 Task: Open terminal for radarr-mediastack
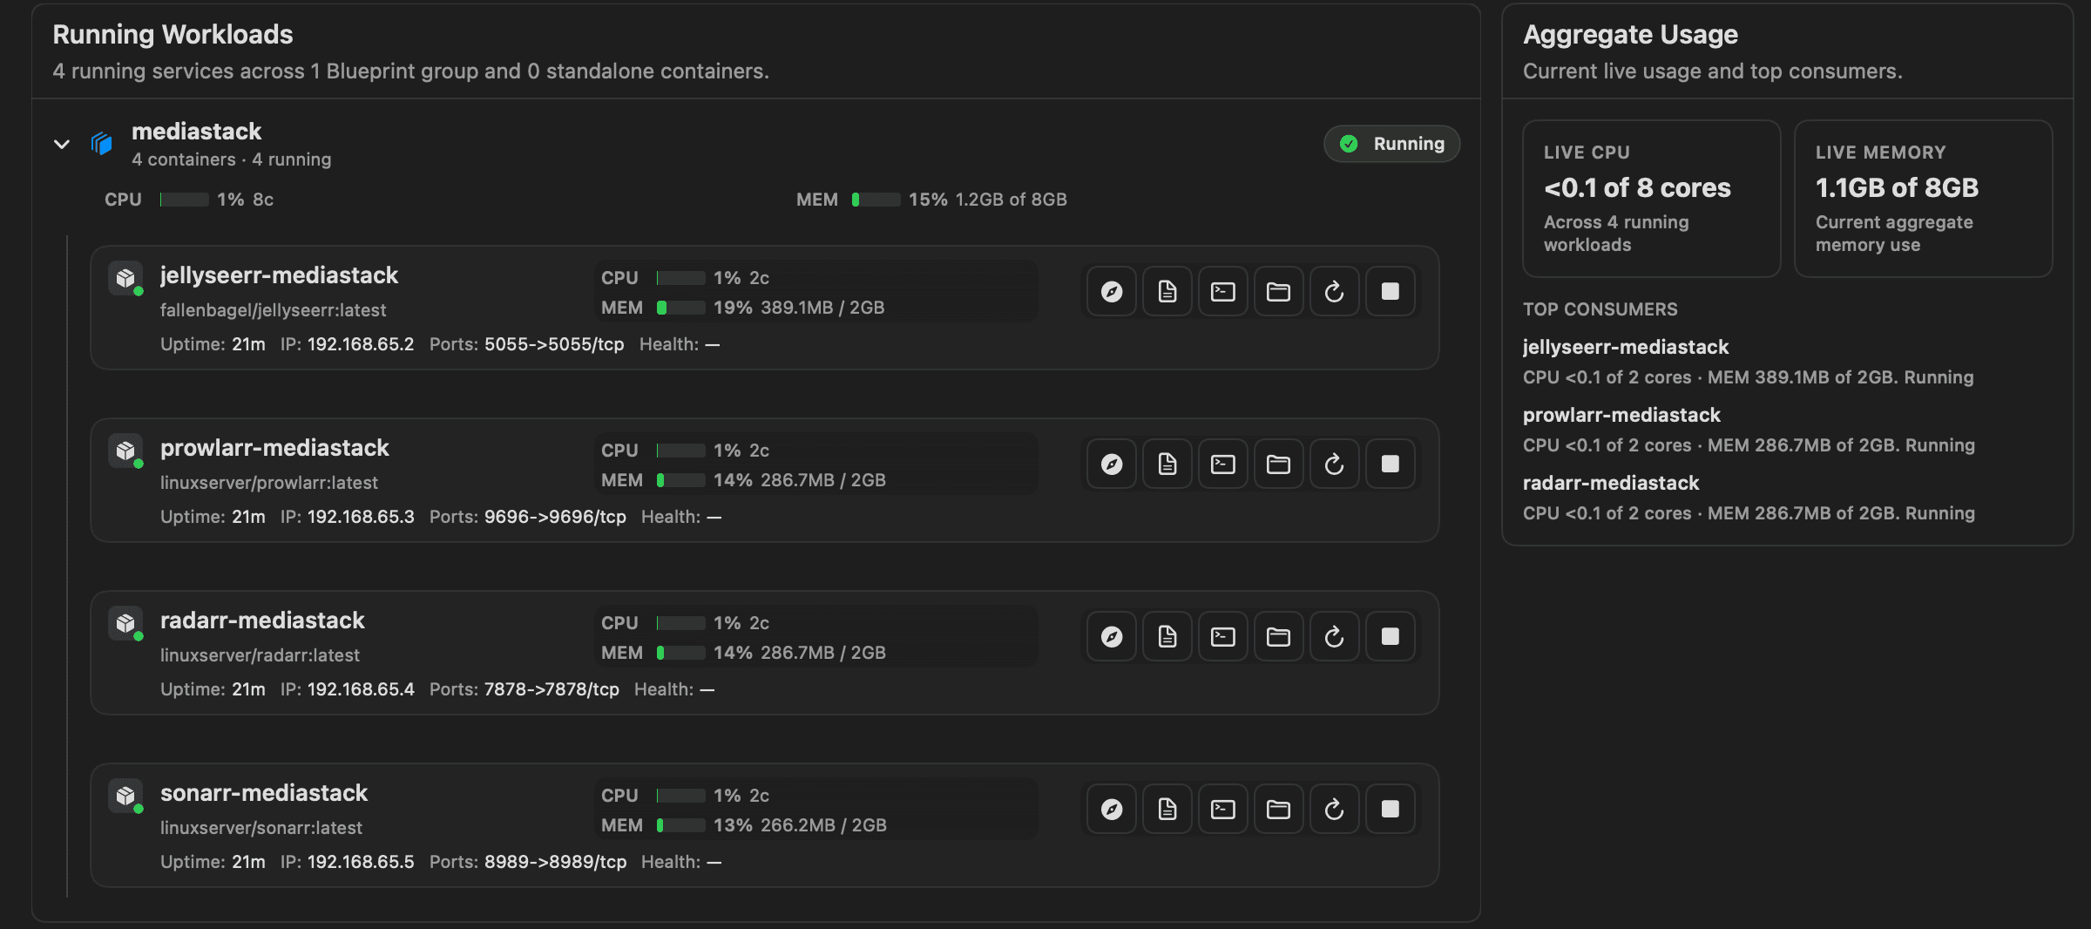coord(1223,636)
